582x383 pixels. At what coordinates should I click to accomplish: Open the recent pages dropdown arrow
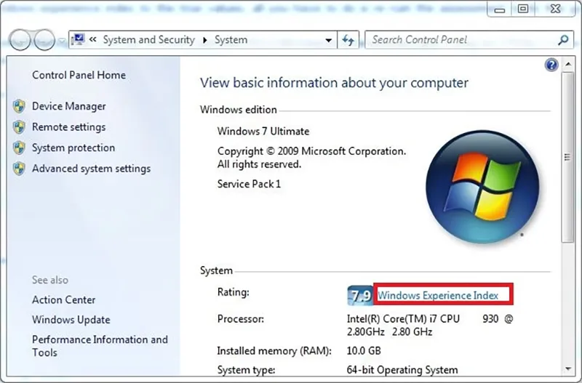[x=62, y=40]
